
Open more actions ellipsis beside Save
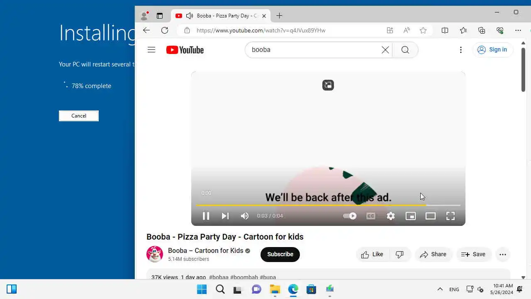[503, 255]
